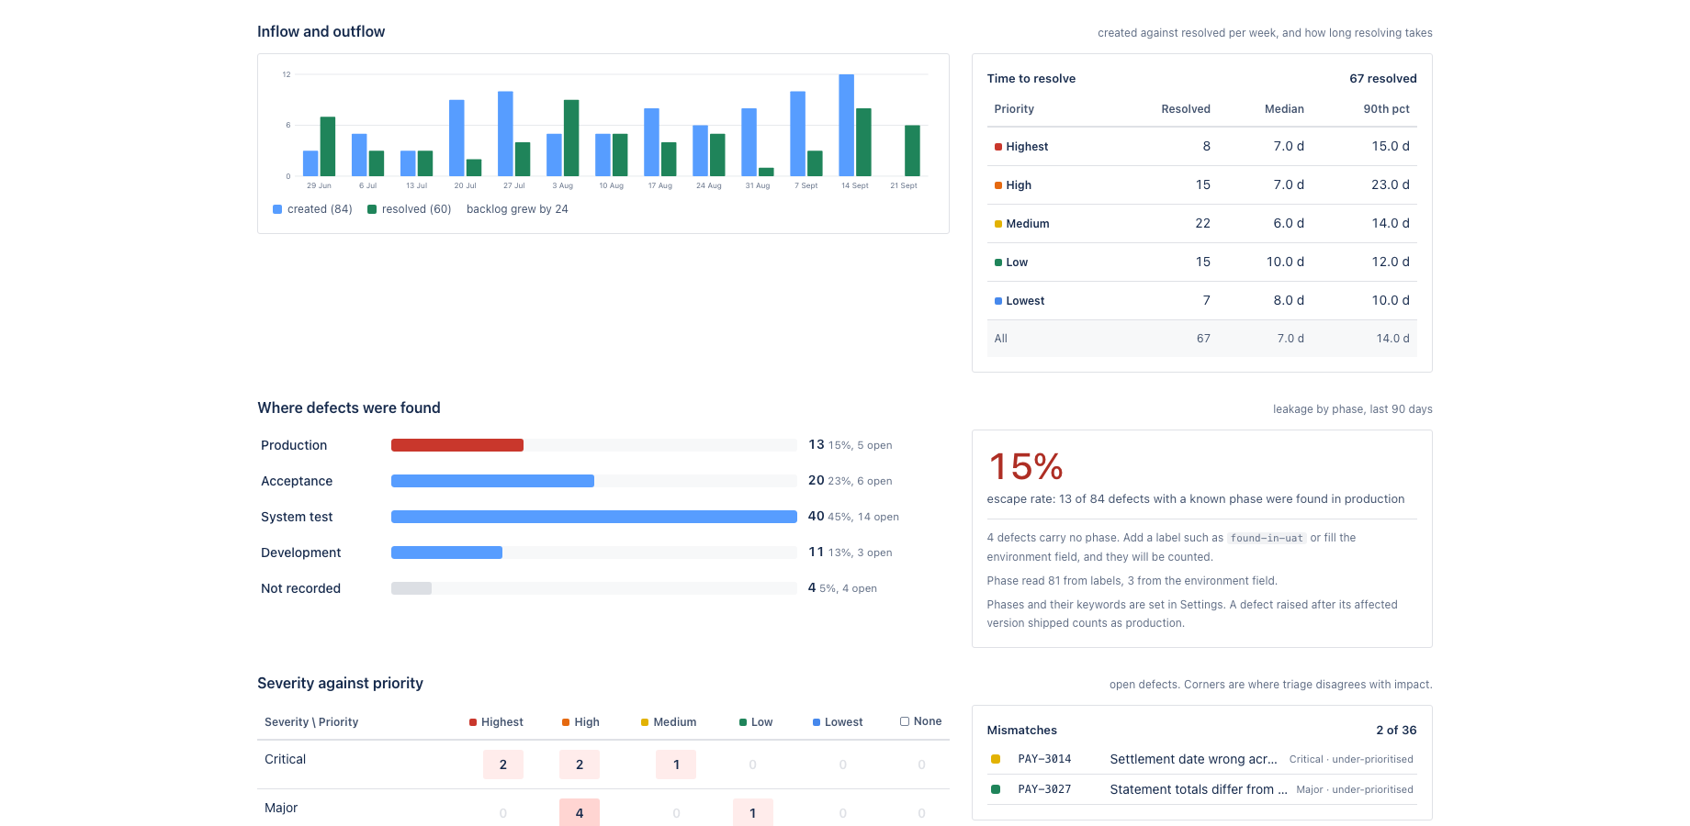1690x826 pixels.
Task: Click the All summary row label
Action: 1001,339
